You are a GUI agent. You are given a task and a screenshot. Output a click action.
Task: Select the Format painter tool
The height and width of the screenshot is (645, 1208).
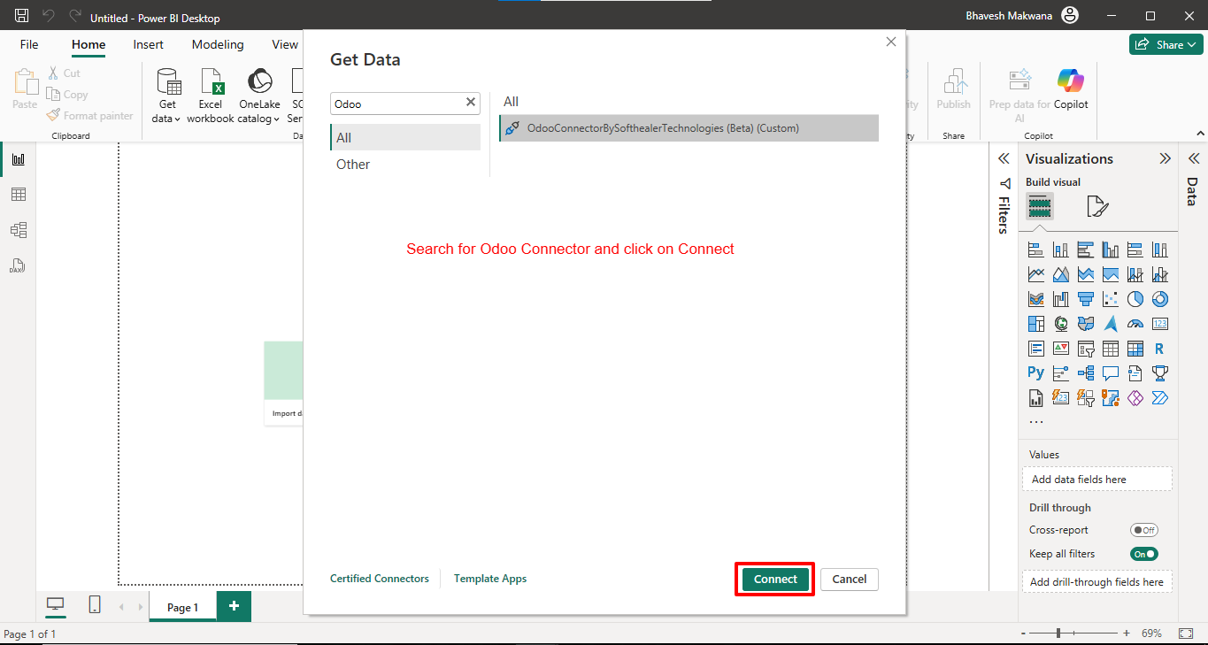click(89, 116)
